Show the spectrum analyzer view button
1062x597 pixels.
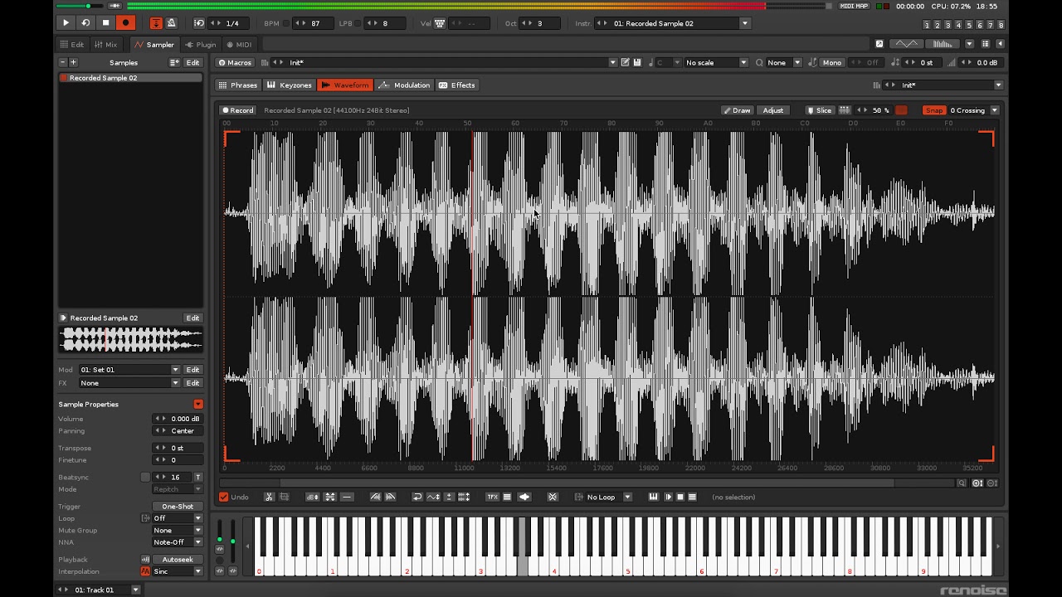click(943, 44)
